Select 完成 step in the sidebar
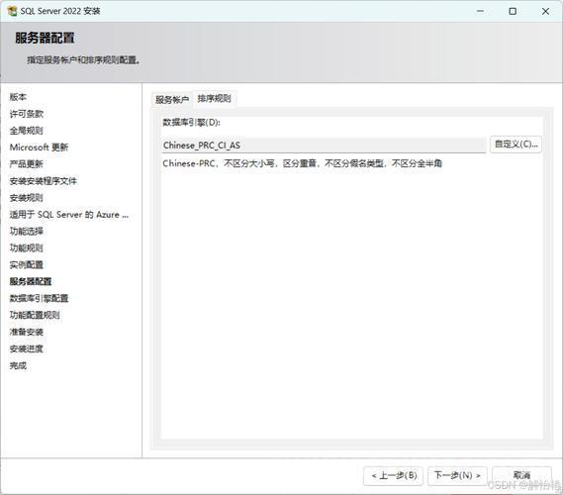Screen dimensions: 563x495 (18, 365)
